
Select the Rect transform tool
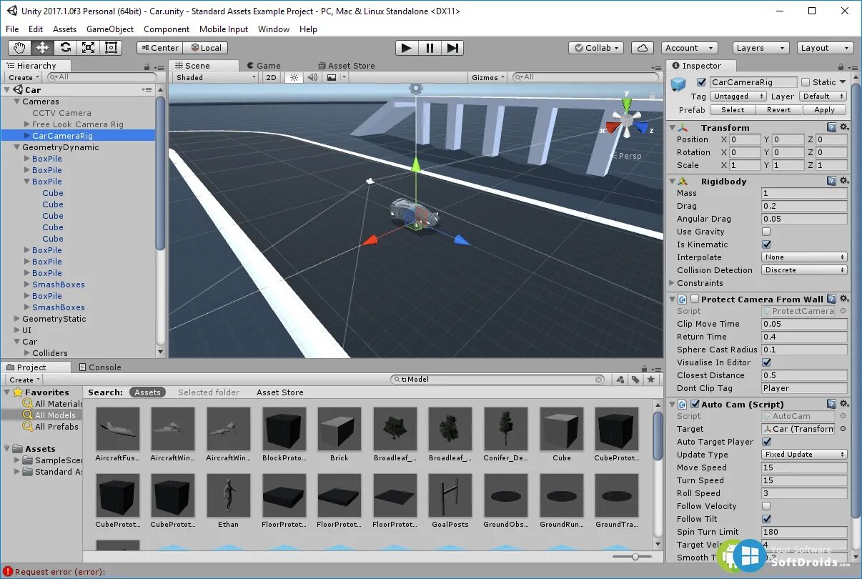(111, 48)
